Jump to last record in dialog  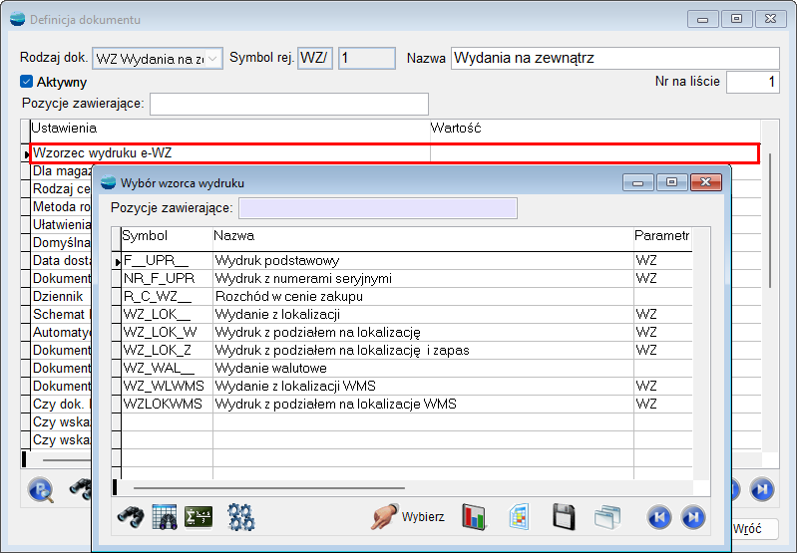coord(692,516)
